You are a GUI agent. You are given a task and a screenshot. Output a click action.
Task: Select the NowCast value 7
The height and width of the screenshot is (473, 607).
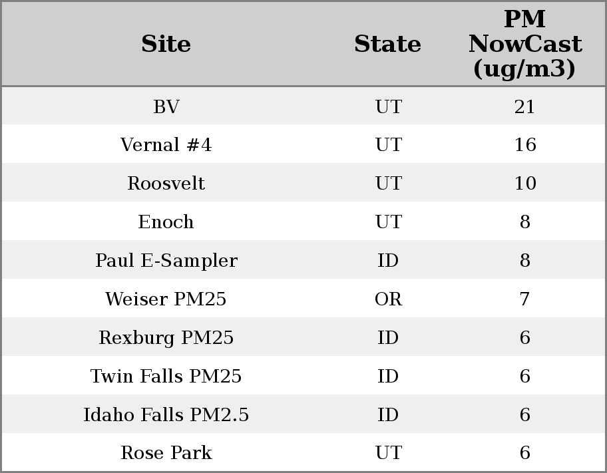click(x=524, y=299)
